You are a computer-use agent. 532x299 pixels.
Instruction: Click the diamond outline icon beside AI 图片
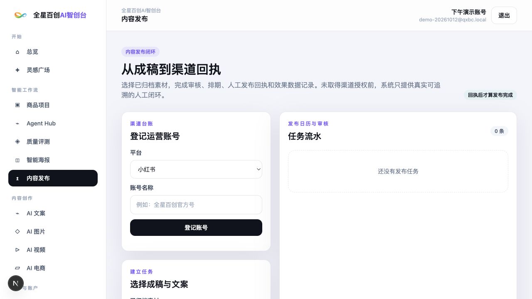(17, 231)
